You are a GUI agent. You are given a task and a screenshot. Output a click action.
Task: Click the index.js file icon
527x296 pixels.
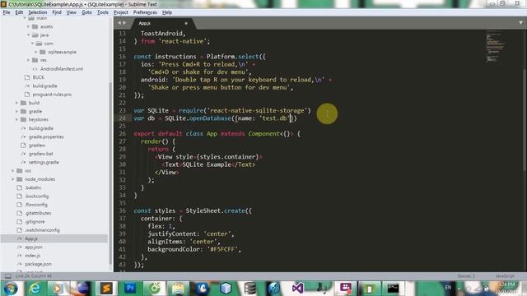click(x=20, y=256)
